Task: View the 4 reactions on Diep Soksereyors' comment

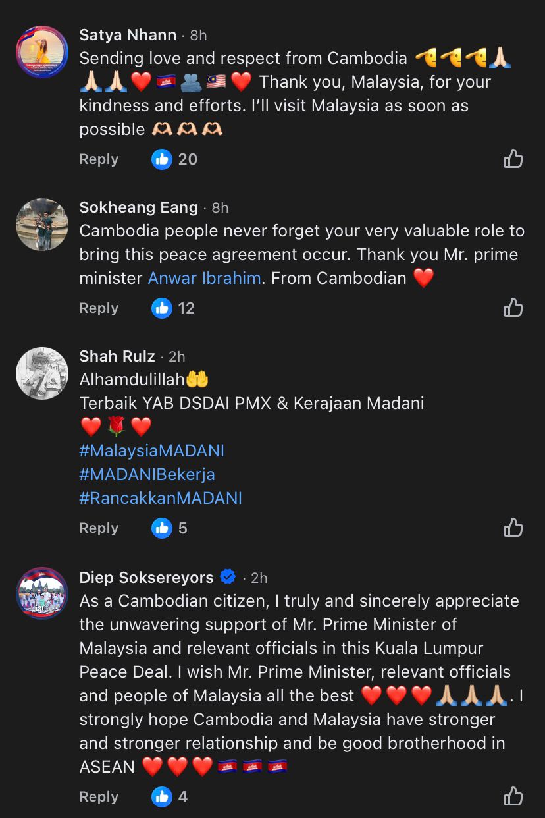Action: click(x=169, y=796)
